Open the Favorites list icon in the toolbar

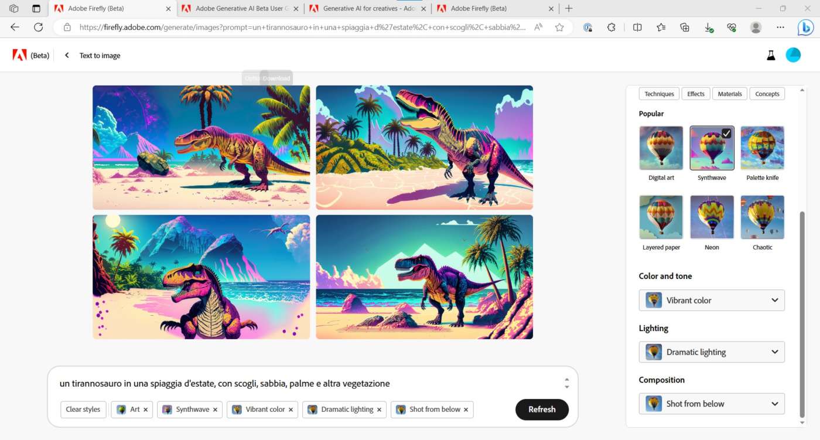click(661, 27)
